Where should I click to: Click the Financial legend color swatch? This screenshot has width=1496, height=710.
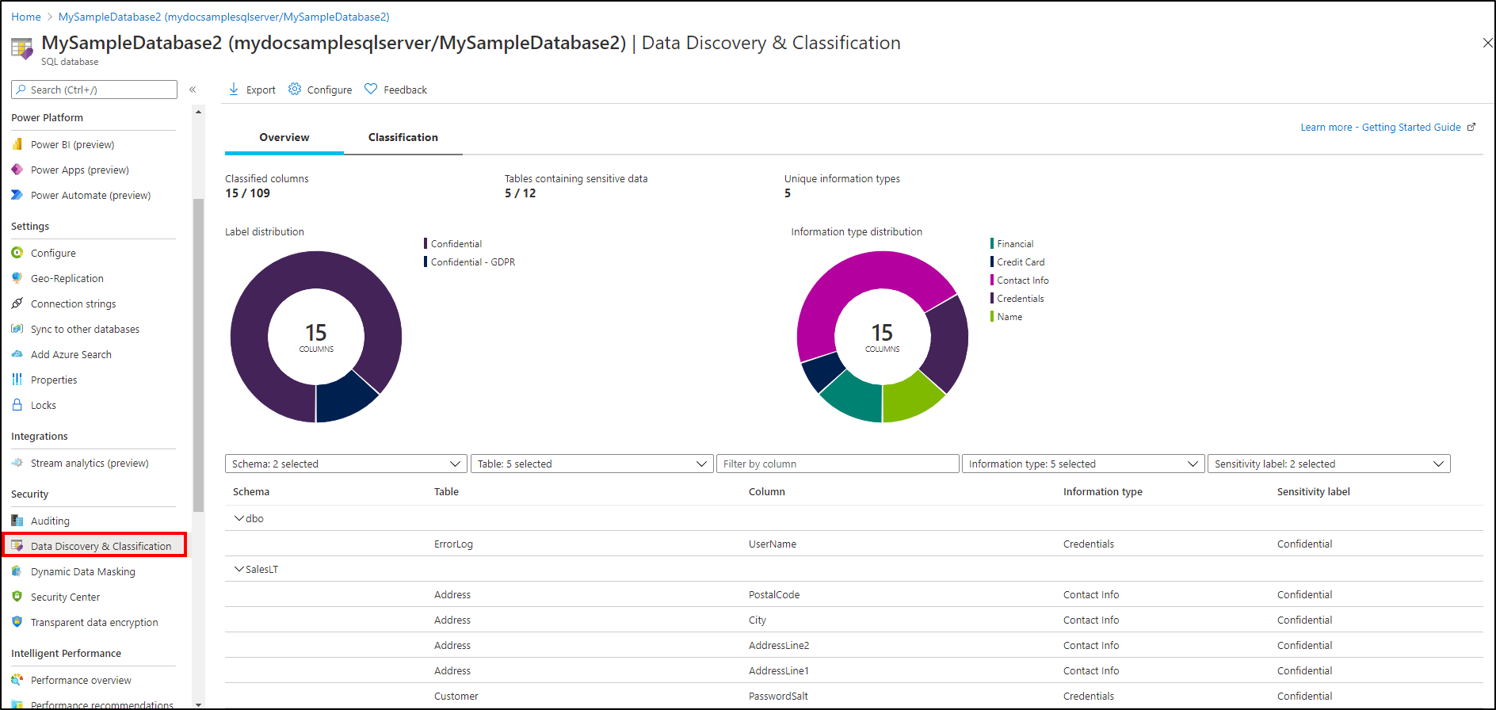point(992,243)
